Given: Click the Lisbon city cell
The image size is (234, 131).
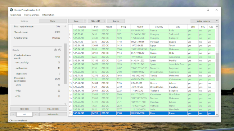Looking at the screenshot, I should (178, 42).
